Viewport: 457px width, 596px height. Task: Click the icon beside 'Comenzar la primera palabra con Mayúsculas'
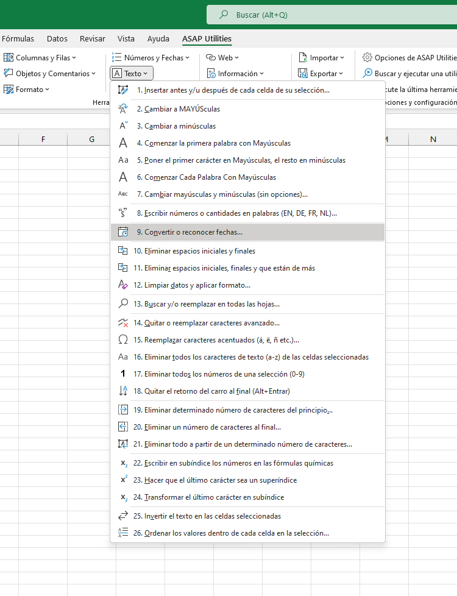pos(123,143)
